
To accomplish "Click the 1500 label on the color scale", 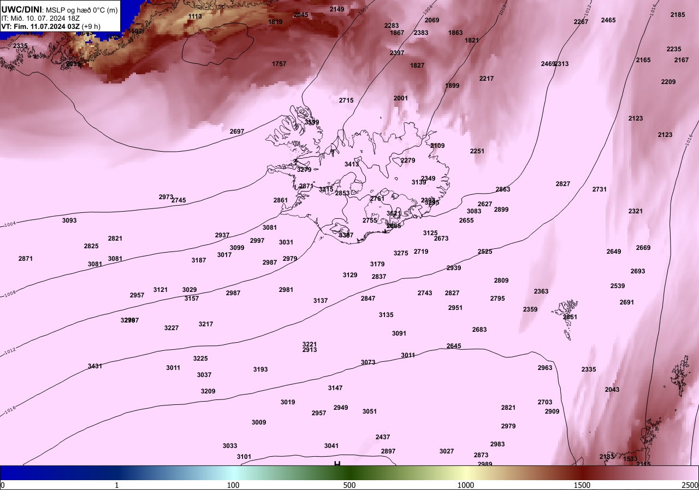I will point(582,485).
